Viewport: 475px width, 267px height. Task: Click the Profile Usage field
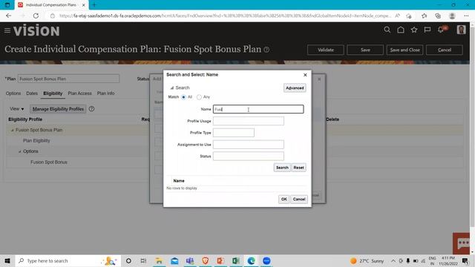click(249, 121)
